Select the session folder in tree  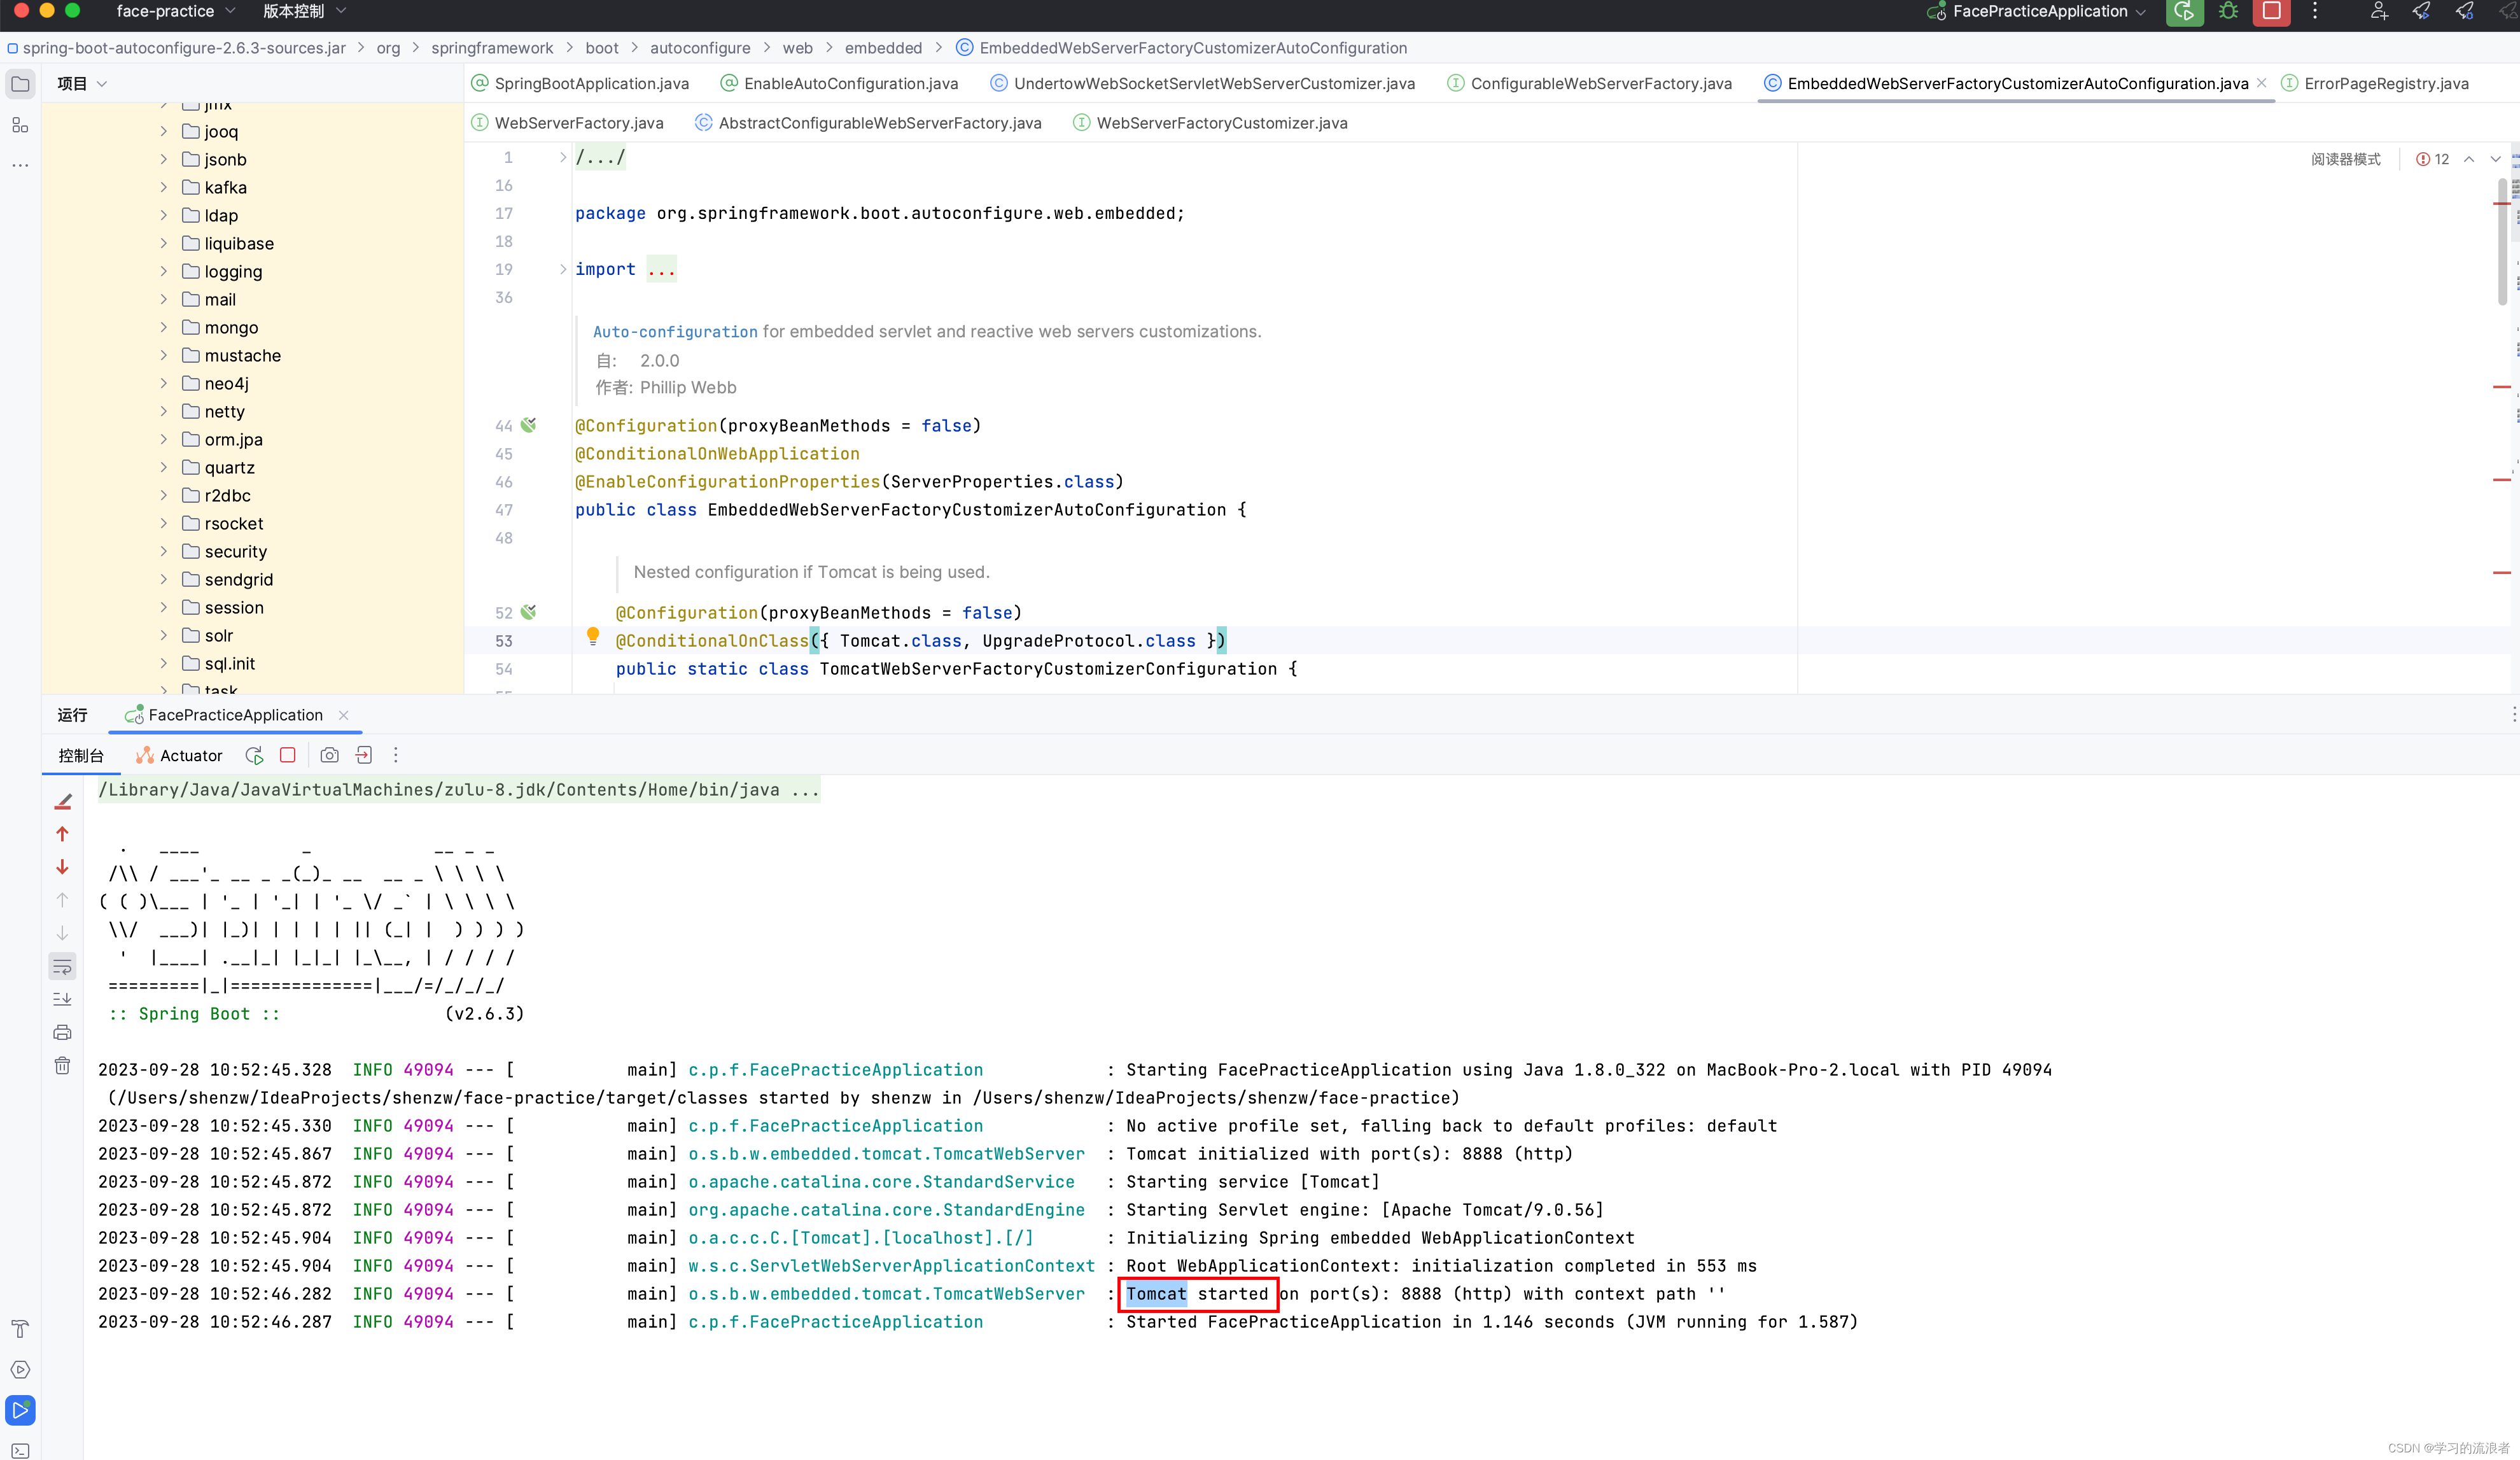234,607
